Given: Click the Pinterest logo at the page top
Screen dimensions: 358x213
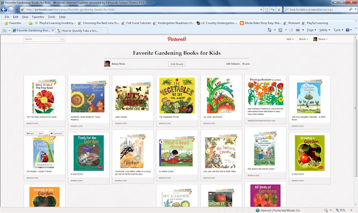Looking at the screenshot, I should coord(177,39).
